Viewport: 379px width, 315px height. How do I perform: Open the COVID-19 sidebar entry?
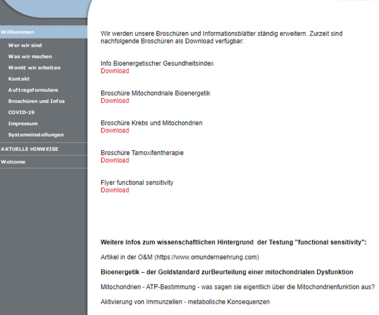[x=21, y=112]
